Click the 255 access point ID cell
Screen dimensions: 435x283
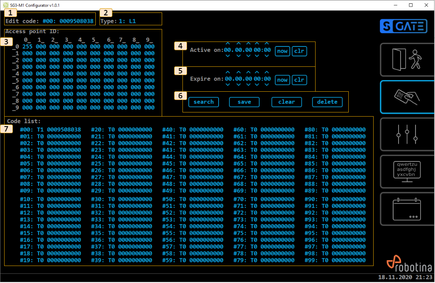(x=27, y=47)
